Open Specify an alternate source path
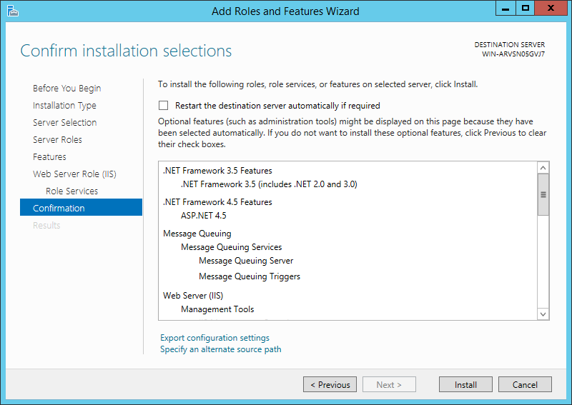This screenshot has height=405, width=572. (220, 349)
